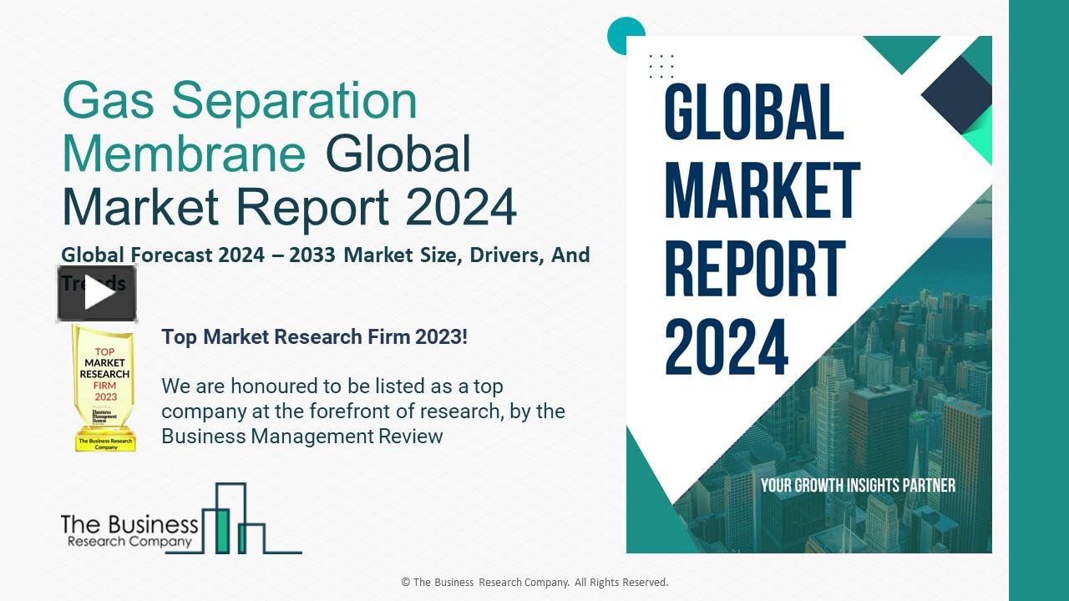The height and width of the screenshot is (601, 1069).
Task: Click the navy diamond shape on the cover
Action: pyautogui.click(x=956, y=94)
